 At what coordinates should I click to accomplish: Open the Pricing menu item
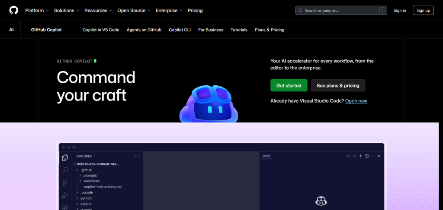tap(195, 10)
